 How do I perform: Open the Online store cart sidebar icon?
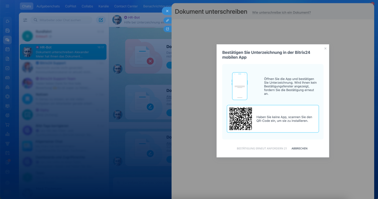pyautogui.click(x=7, y=125)
